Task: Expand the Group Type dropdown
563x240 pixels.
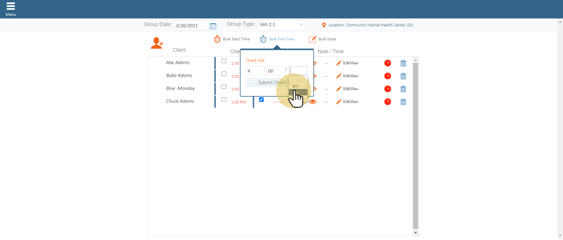Action: tap(282, 25)
